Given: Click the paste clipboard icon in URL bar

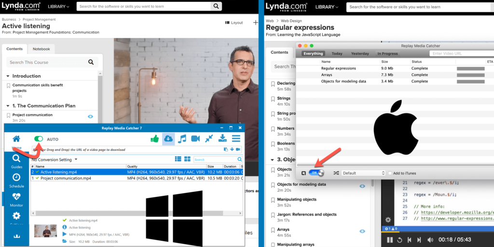Looking at the screenshot, I should click(x=226, y=150).
